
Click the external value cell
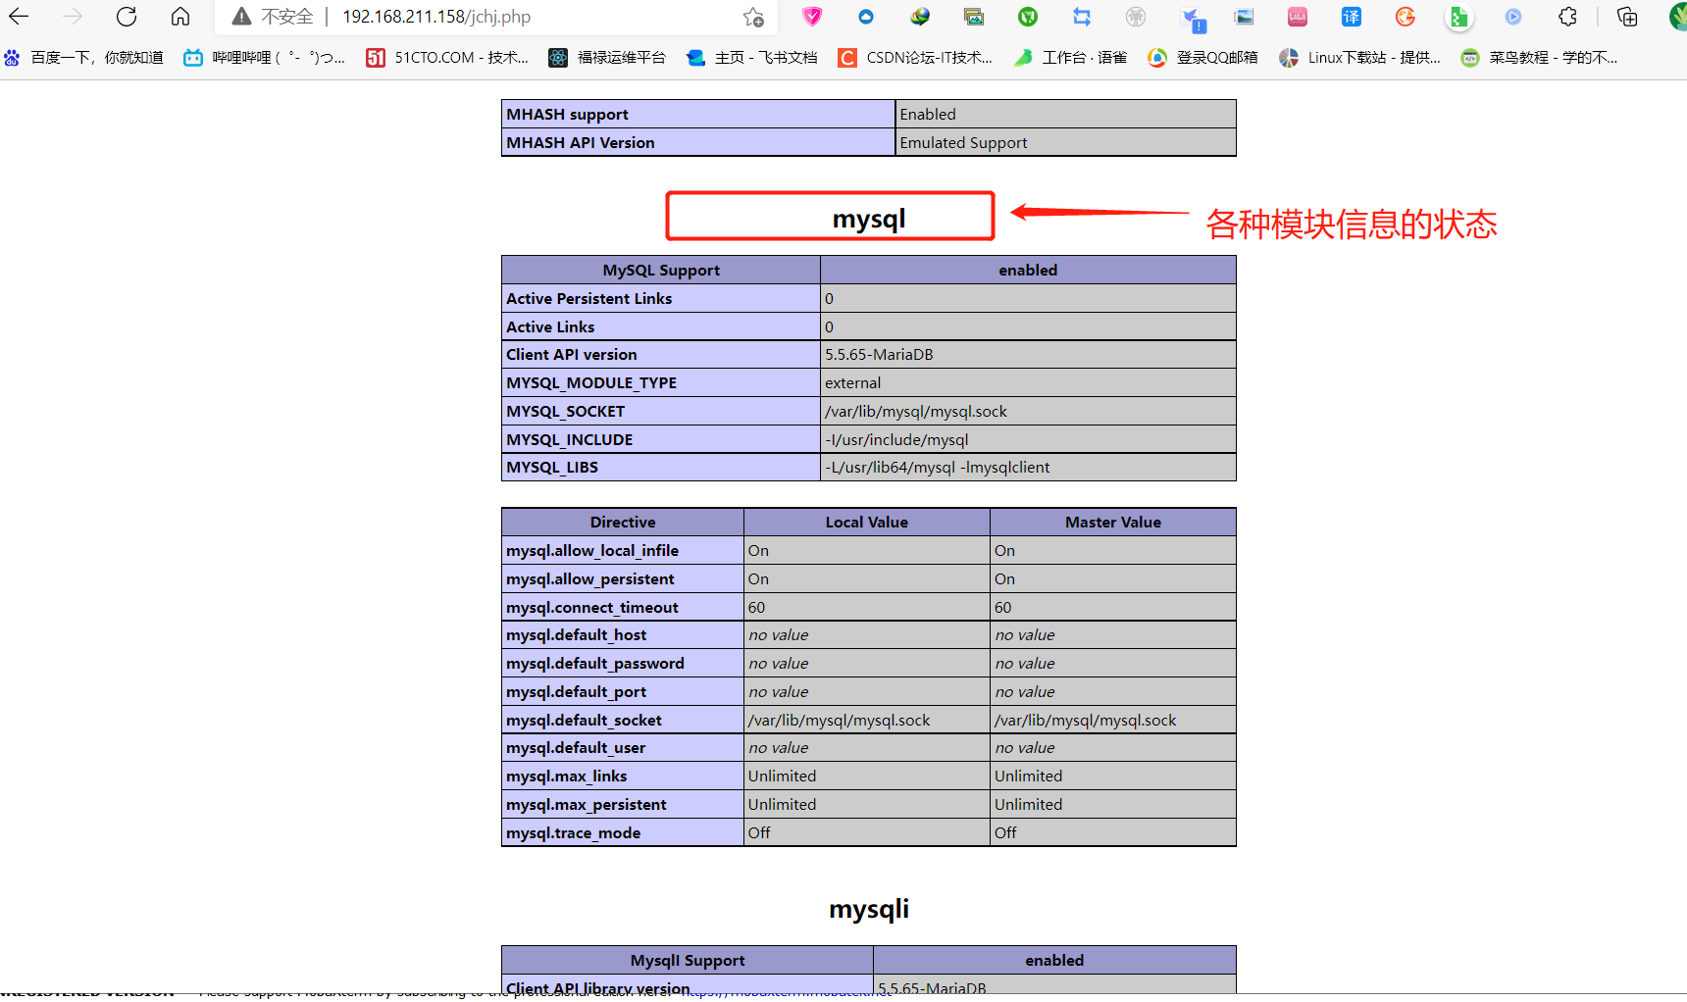point(1028,383)
